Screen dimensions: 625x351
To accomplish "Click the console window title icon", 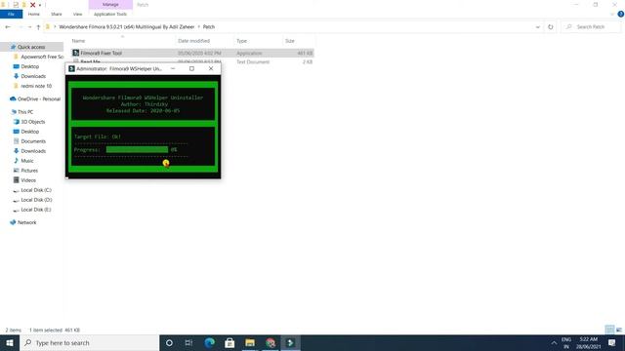I will click(x=71, y=69).
